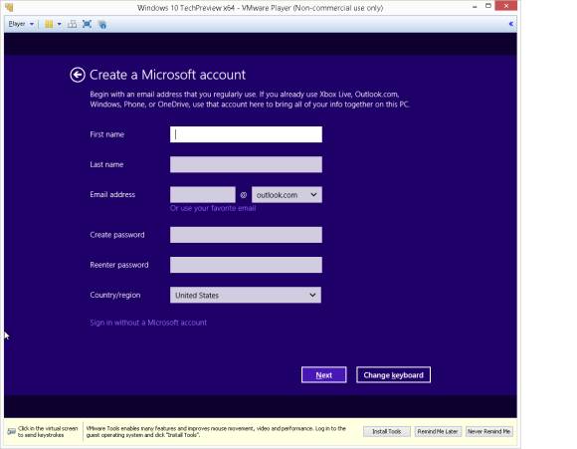
Task: Click the Send Ctrl+Alt+Del toolbar icon
Action: tap(72, 24)
